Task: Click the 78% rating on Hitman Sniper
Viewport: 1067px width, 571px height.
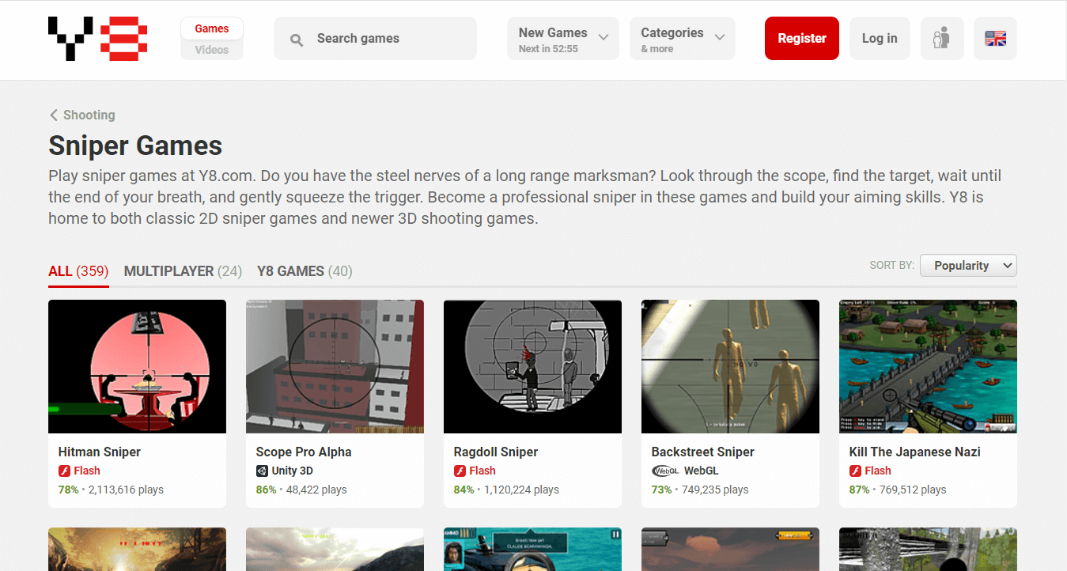Action: pyautogui.click(x=68, y=490)
